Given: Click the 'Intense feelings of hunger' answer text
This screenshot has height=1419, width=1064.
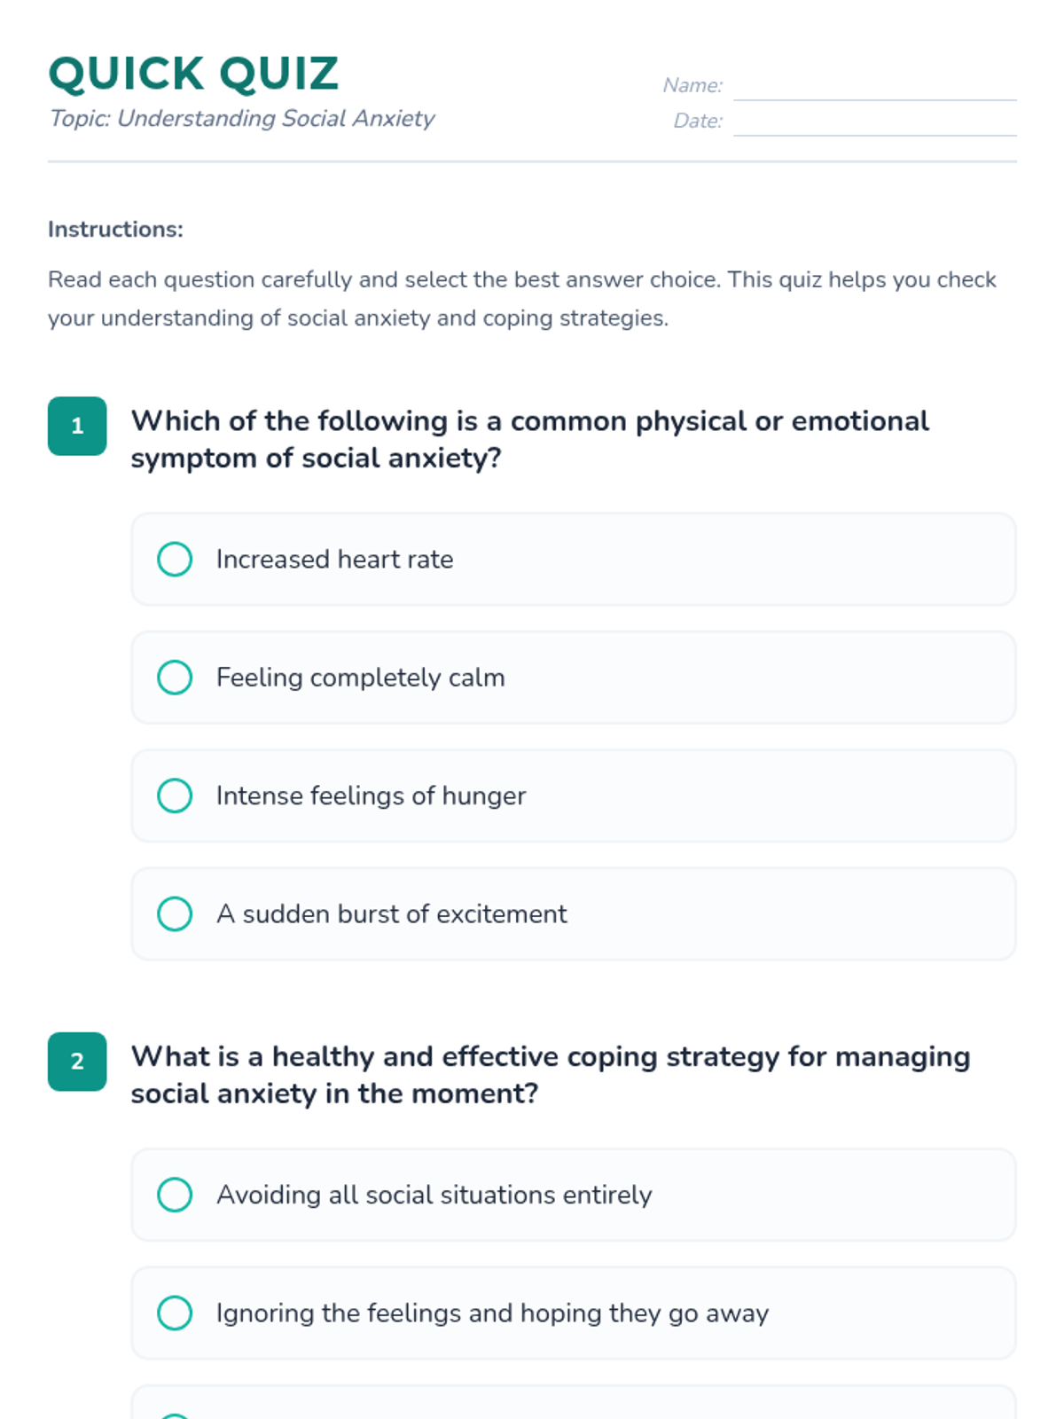Looking at the screenshot, I should (x=371, y=796).
